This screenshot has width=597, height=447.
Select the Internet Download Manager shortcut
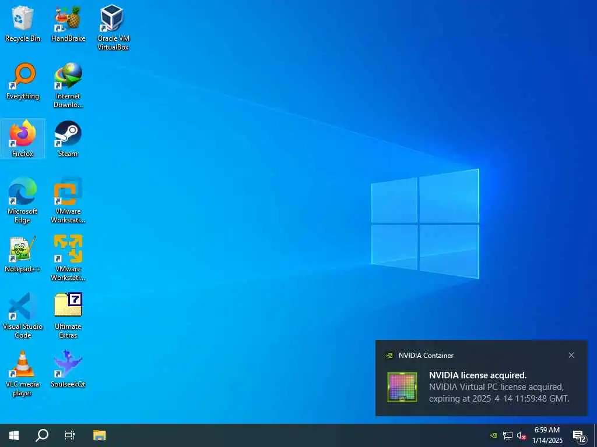(x=68, y=86)
